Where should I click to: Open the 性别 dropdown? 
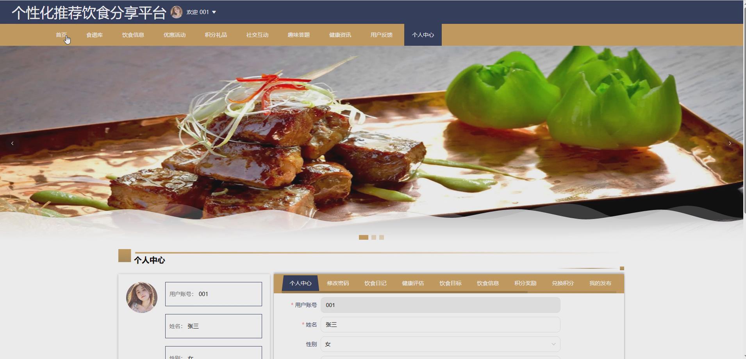click(441, 344)
